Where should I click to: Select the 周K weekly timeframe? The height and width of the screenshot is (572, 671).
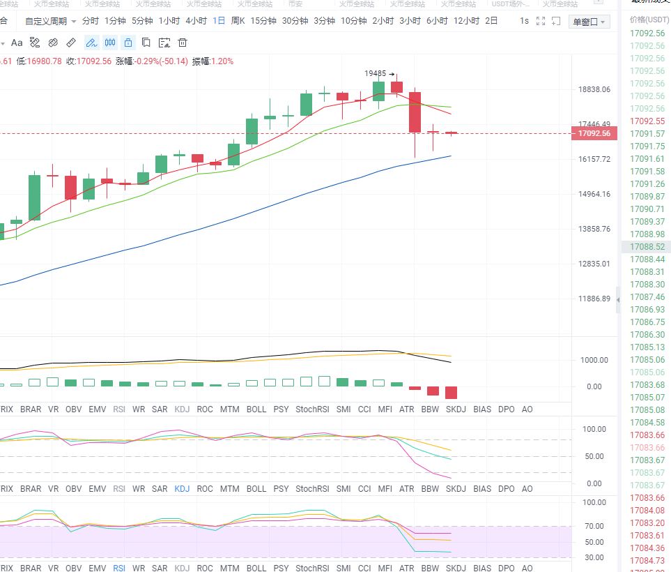point(238,21)
